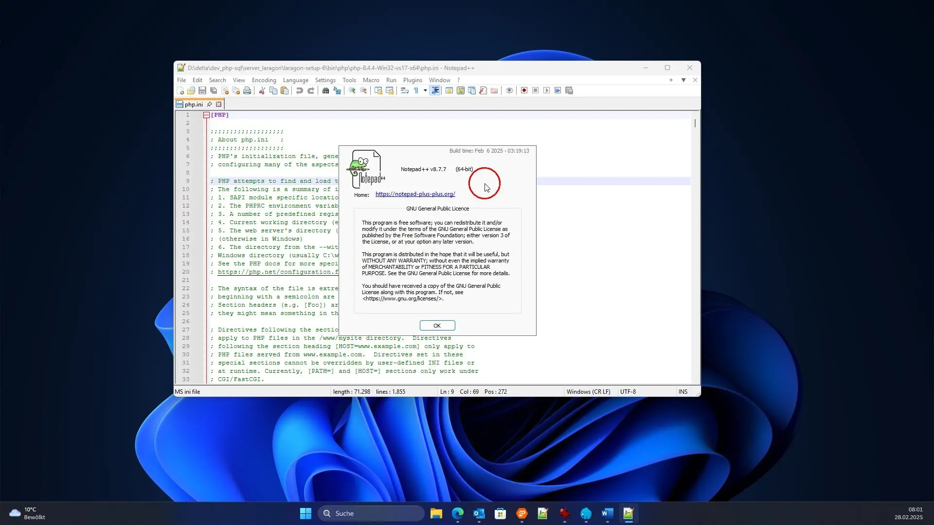Viewport: 934px width, 525px height.
Task: Start macro recording with red dot icon
Action: pyautogui.click(x=524, y=90)
